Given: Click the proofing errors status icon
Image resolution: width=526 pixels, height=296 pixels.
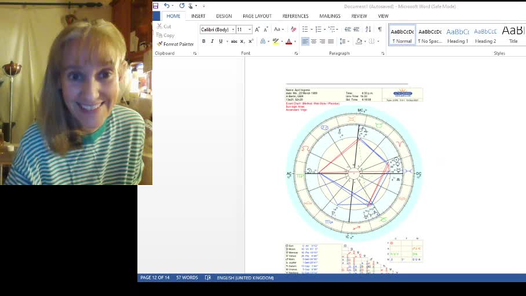Looking at the screenshot, I should click(208, 277).
